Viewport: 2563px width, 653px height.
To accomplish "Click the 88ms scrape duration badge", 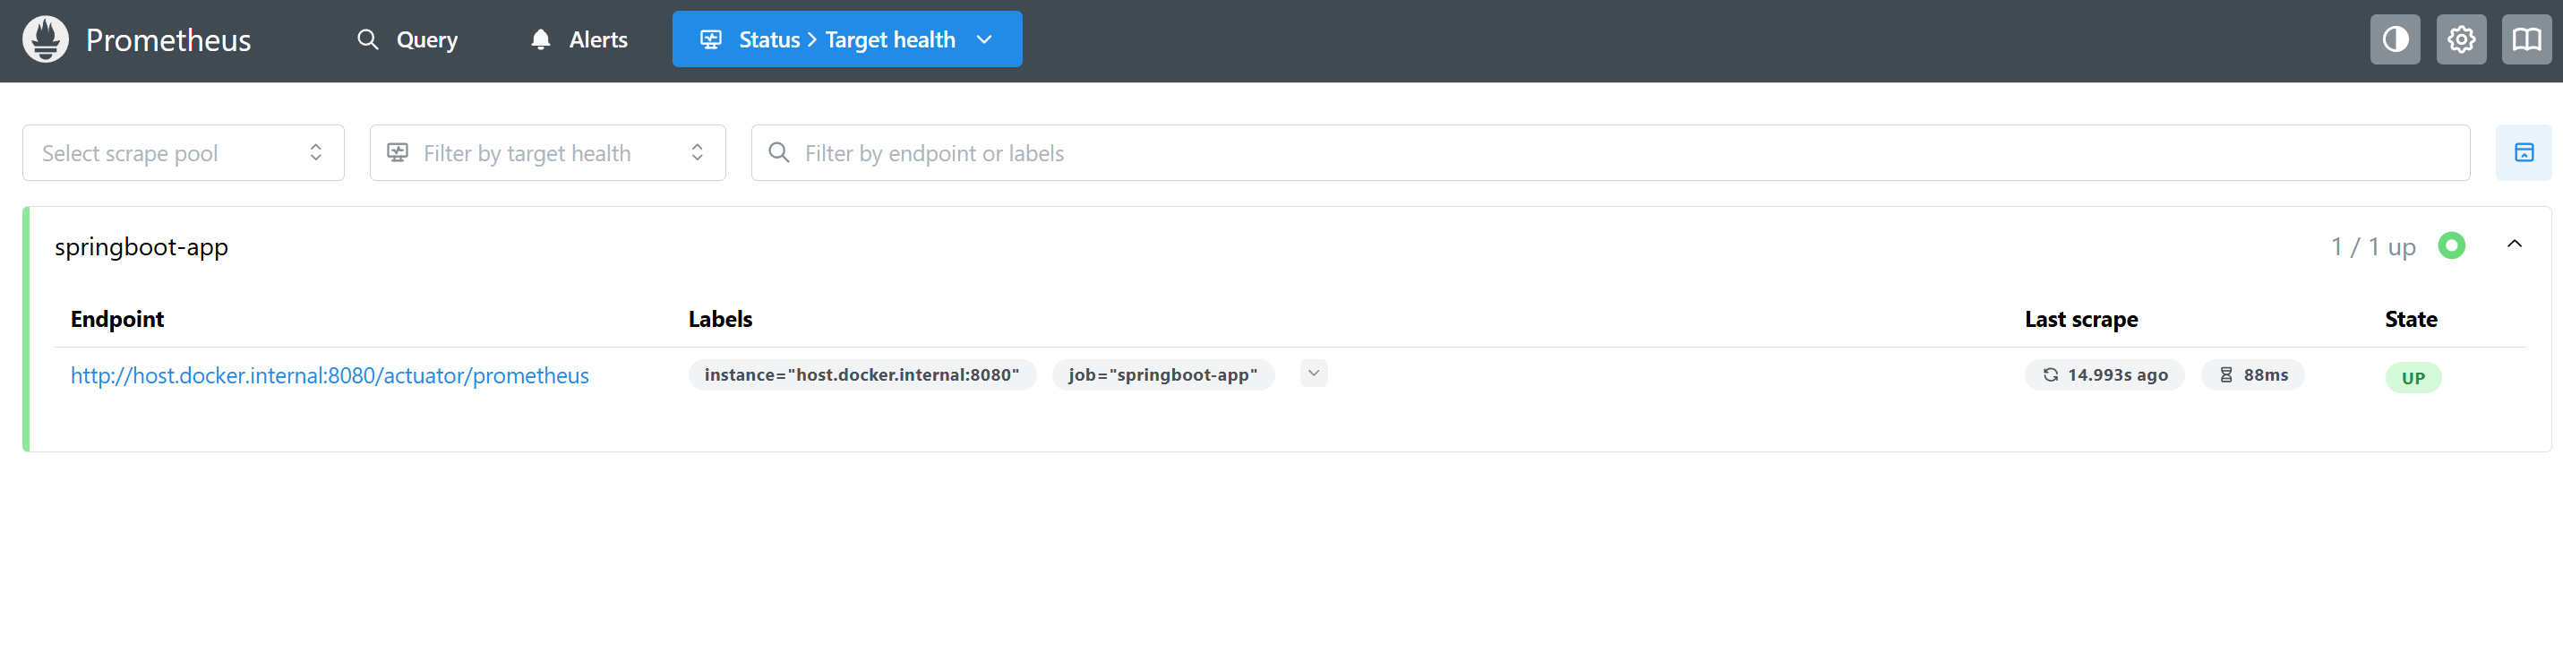I will [2252, 375].
